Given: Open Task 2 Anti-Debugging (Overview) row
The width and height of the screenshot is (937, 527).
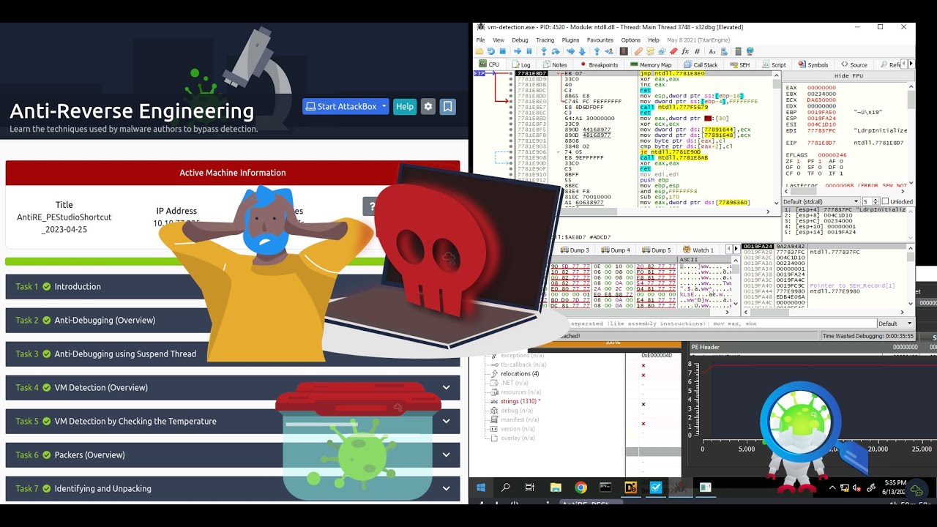Looking at the screenshot, I should click(x=233, y=320).
